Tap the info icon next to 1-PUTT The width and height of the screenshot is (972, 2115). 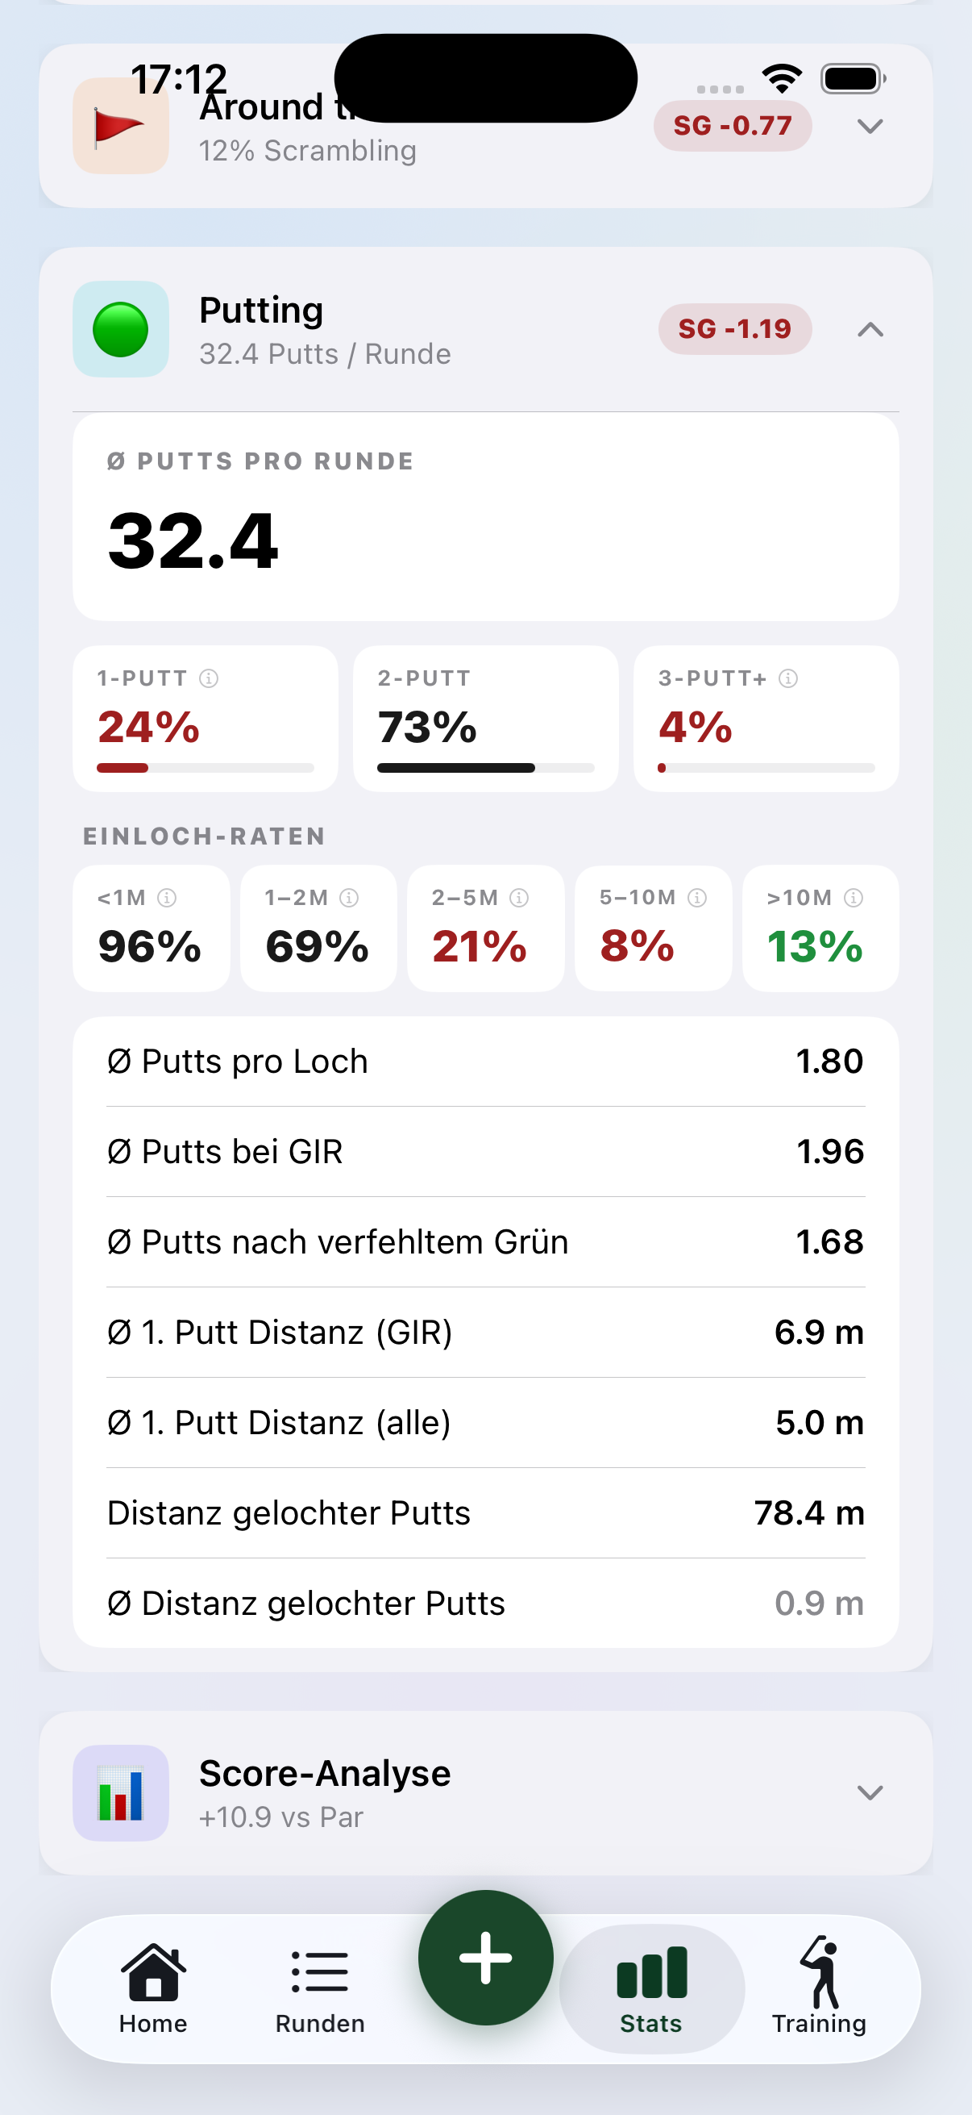click(210, 678)
